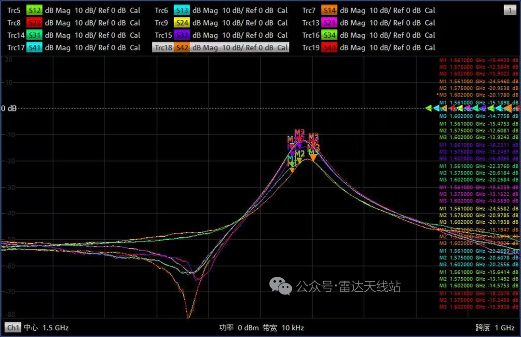Click marker readout M1 -15.4430 dB
Image resolution: width=521 pixels, height=337 pixels.
point(479,60)
